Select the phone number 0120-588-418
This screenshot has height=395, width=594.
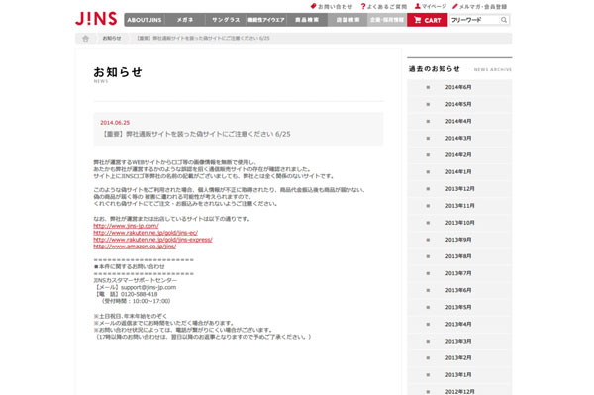139,294
